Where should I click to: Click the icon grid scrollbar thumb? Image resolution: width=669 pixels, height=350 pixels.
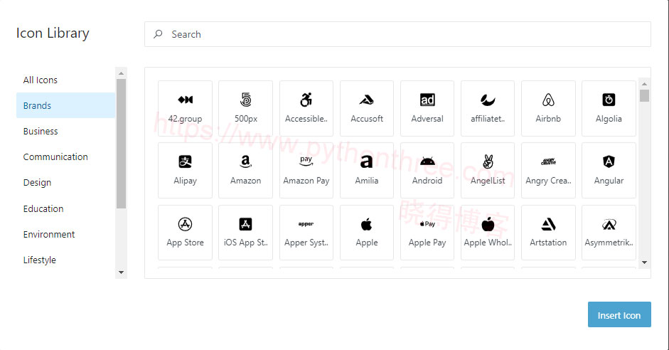point(644,95)
